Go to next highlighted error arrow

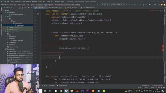click(162, 11)
